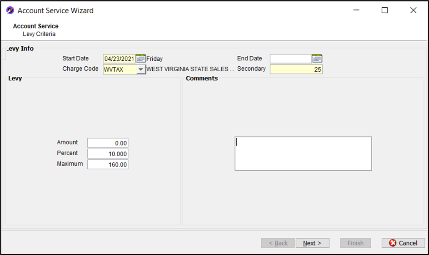Close the wizard with the X button
The width and height of the screenshot is (429, 255).
pos(413,10)
